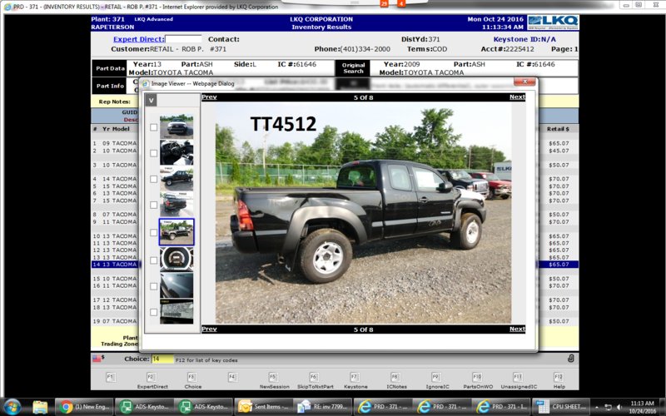The width and height of the screenshot is (666, 416).
Task: Check the box beside the highlighted fifth thumbnail
Action: click(x=154, y=232)
